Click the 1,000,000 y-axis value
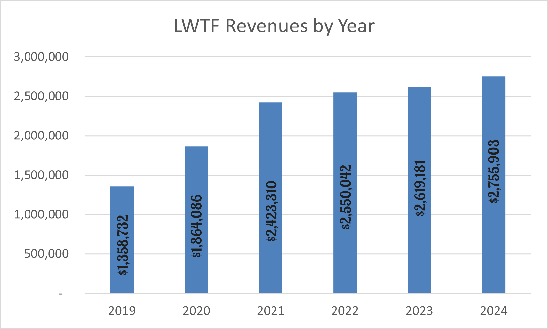The width and height of the screenshot is (548, 329). tap(41, 215)
